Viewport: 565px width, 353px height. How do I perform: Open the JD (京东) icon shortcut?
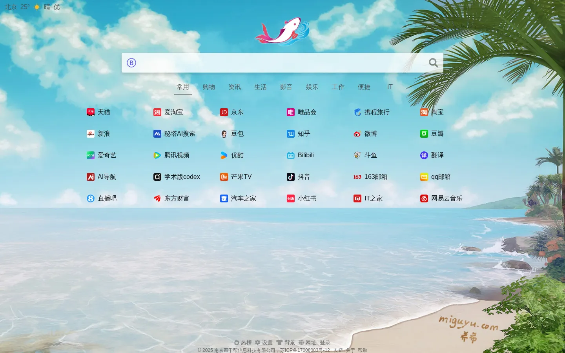224,112
